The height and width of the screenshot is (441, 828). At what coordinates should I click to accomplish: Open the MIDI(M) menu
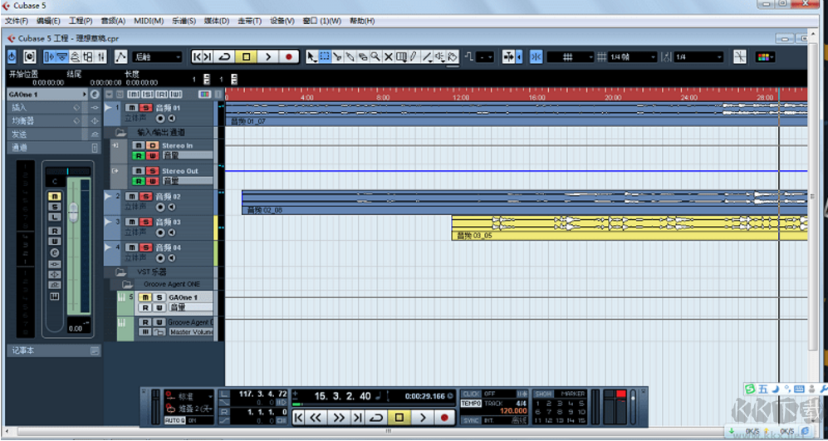click(x=148, y=21)
